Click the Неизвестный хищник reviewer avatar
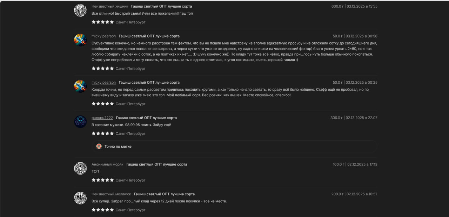 (80, 10)
